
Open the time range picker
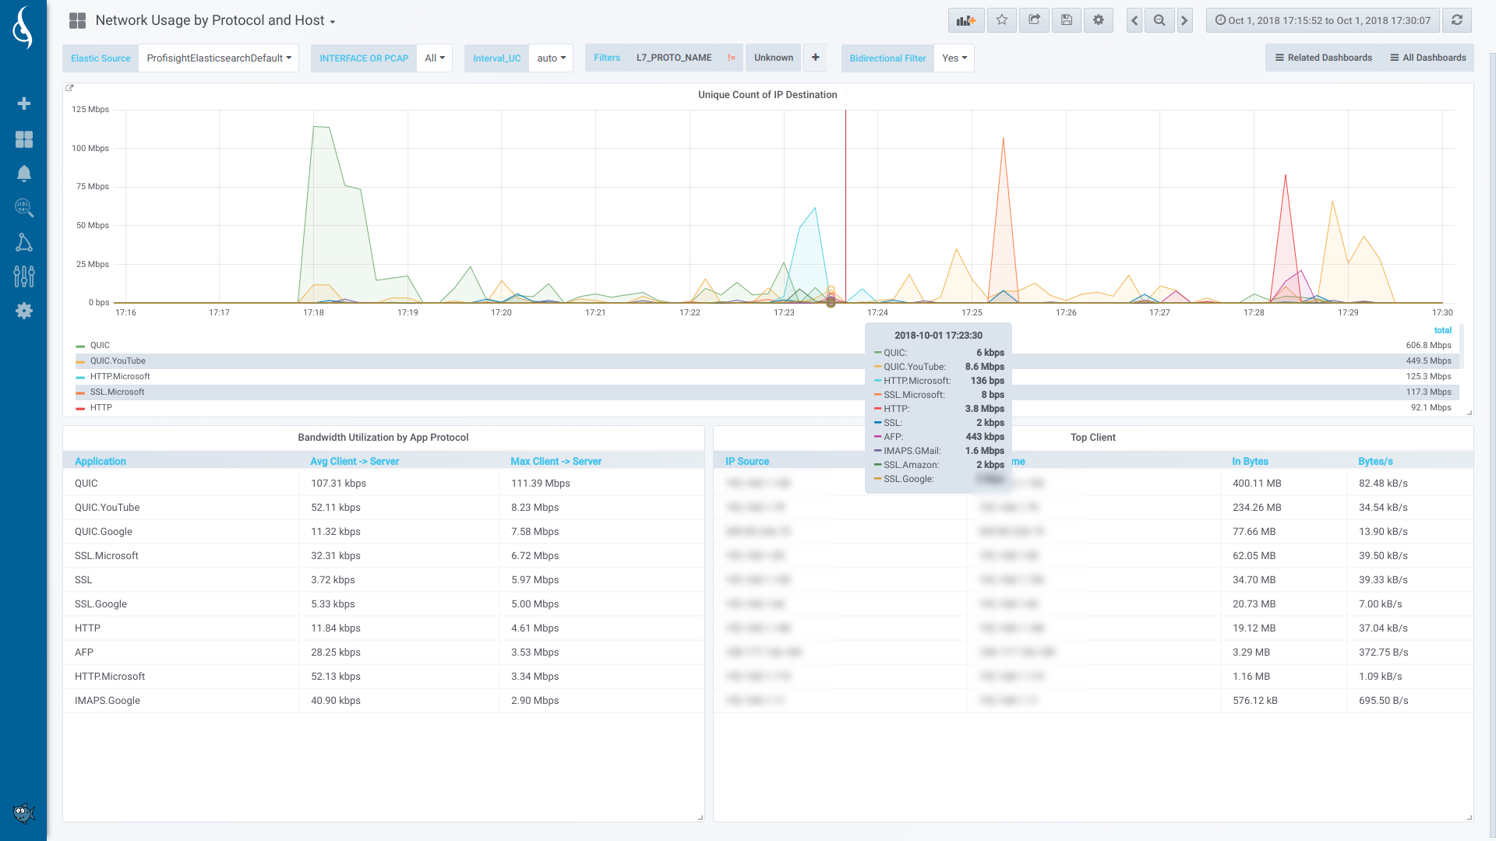[1323, 20]
